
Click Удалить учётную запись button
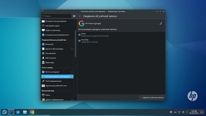click(x=152, y=97)
